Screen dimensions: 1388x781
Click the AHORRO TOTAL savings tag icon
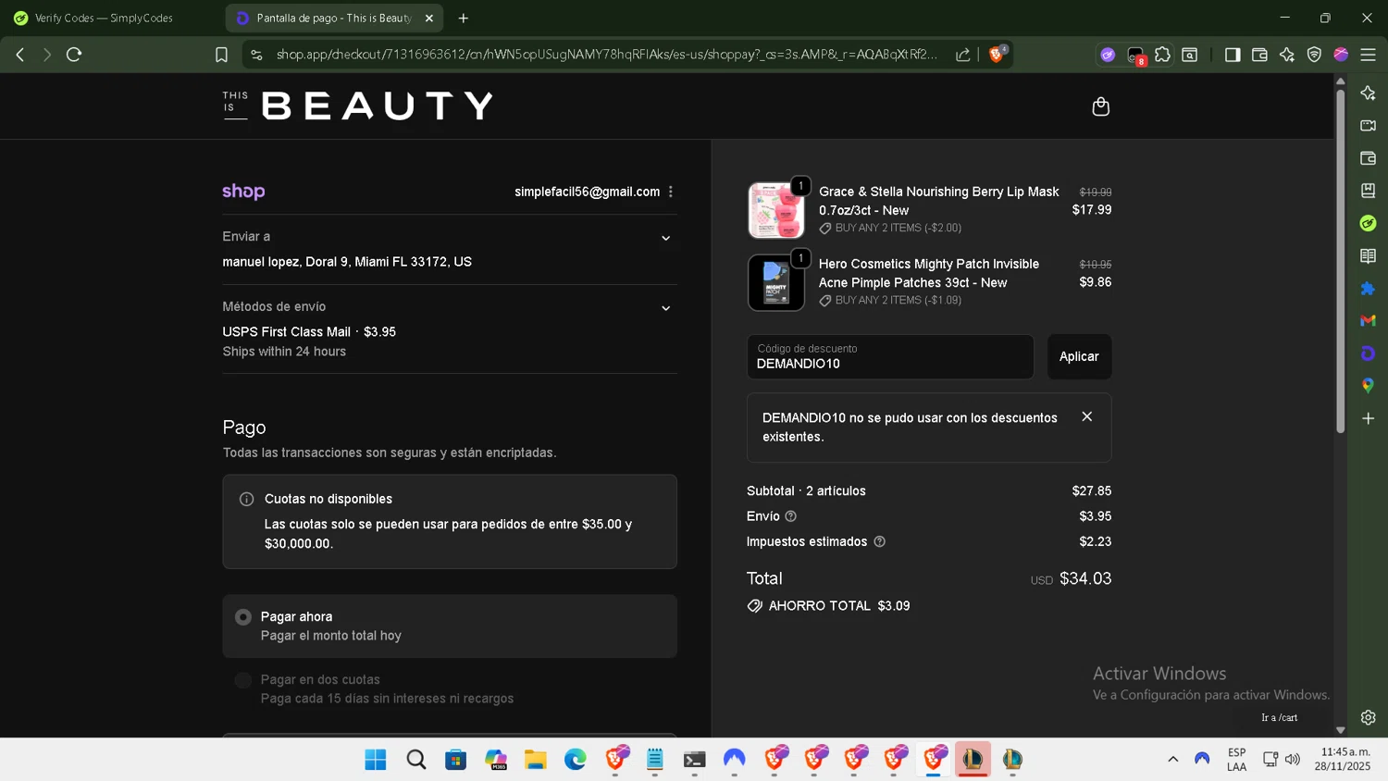point(755,606)
